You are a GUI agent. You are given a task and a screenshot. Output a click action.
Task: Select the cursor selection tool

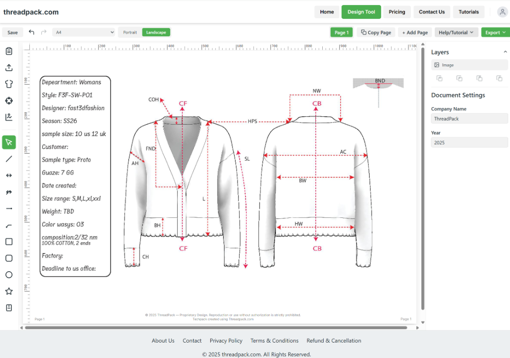click(9, 142)
